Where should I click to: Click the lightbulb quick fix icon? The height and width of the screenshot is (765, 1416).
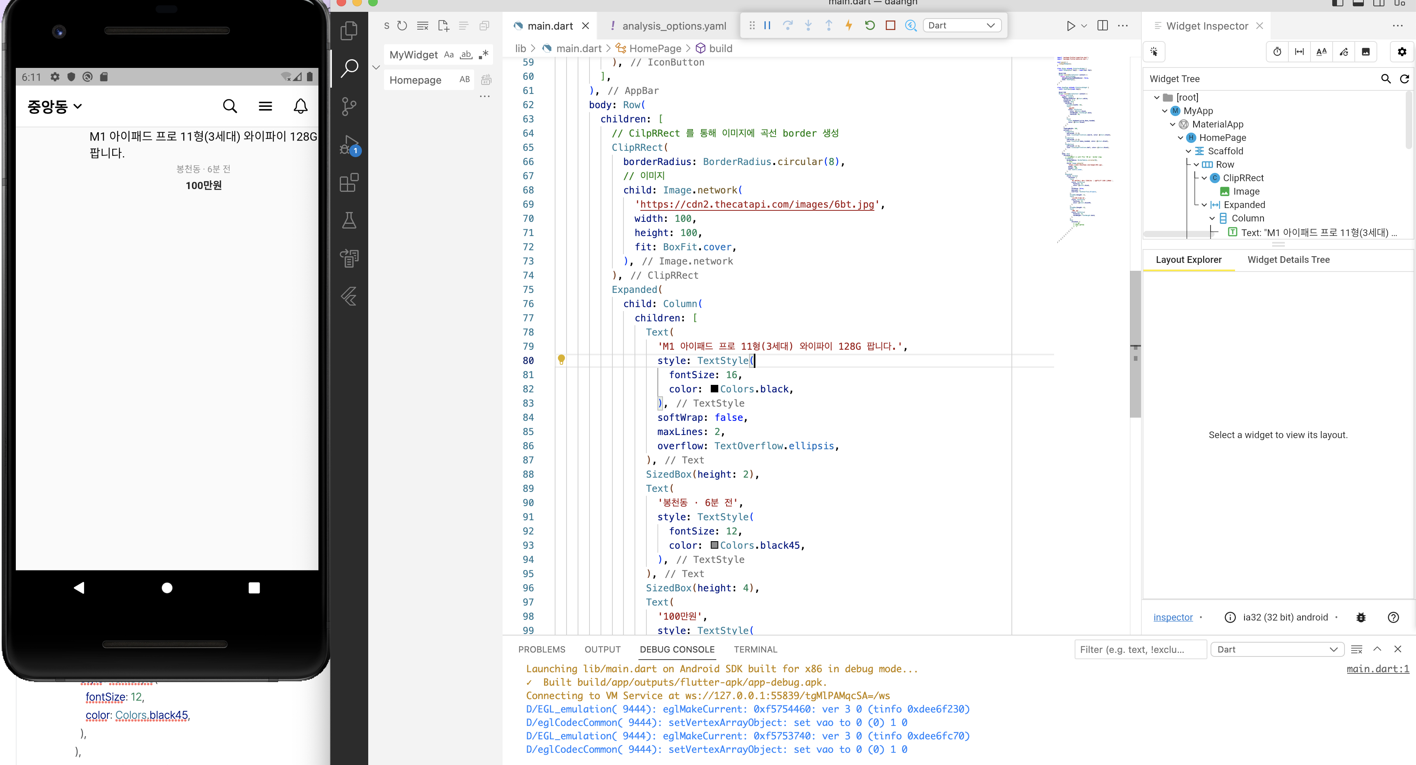pos(561,360)
